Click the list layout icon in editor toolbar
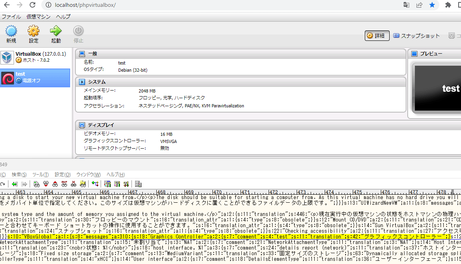The width and height of the screenshot is (461, 264). coord(138,184)
